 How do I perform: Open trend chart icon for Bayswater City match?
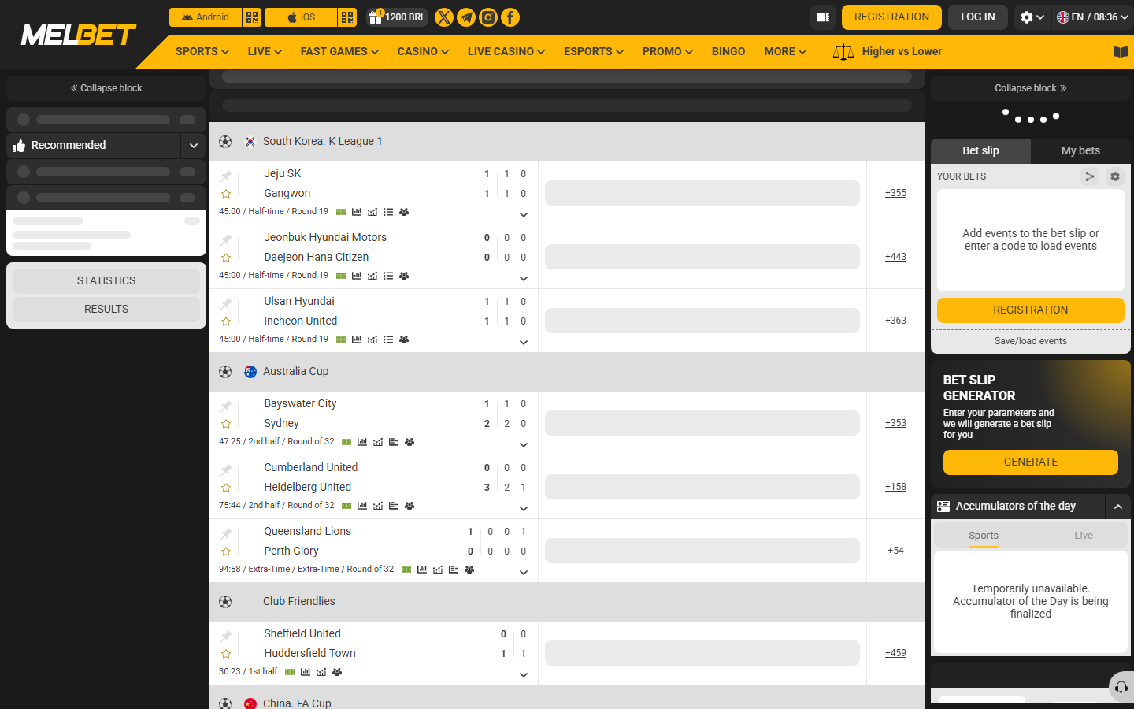378,442
